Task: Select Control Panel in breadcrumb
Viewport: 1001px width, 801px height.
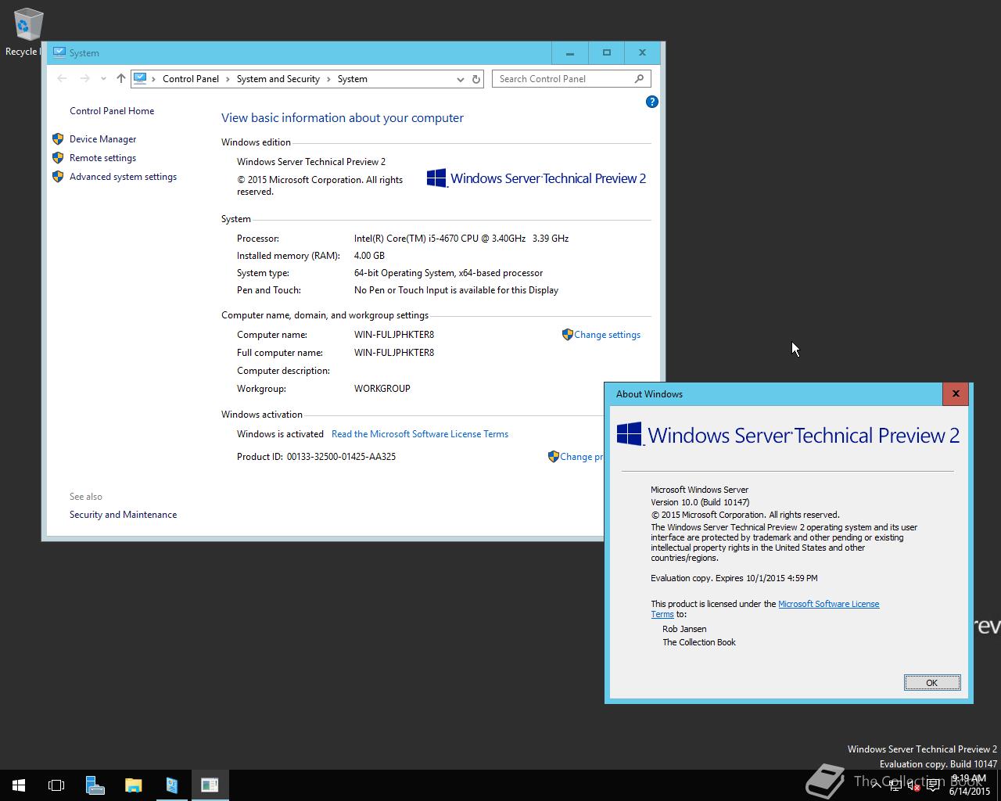Action: (x=191, y=79)
